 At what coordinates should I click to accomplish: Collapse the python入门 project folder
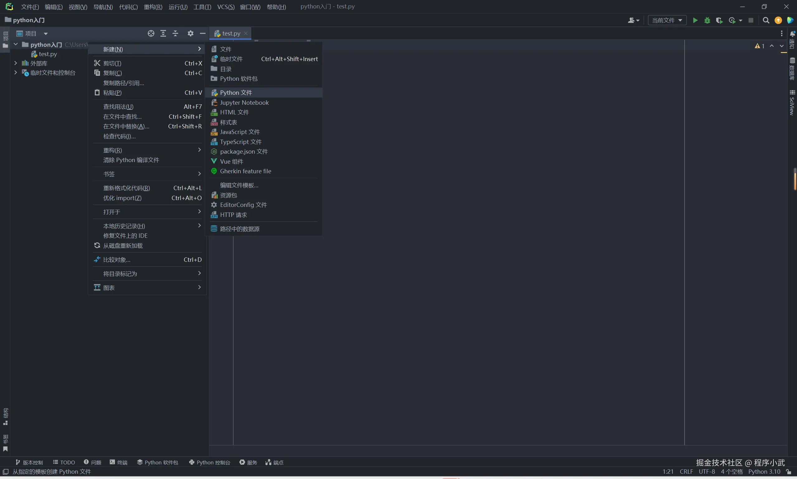[16, 44]
